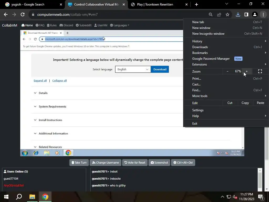Select New tab in Chrome menu
Viewport: 269px width, 202px height.
226,22
